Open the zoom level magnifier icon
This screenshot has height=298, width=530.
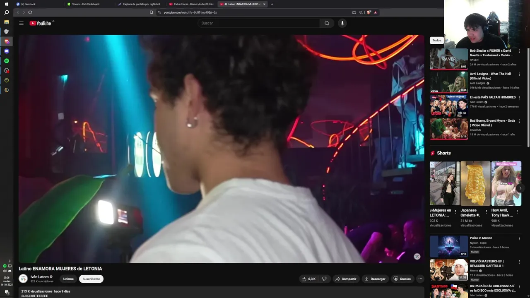361,12
